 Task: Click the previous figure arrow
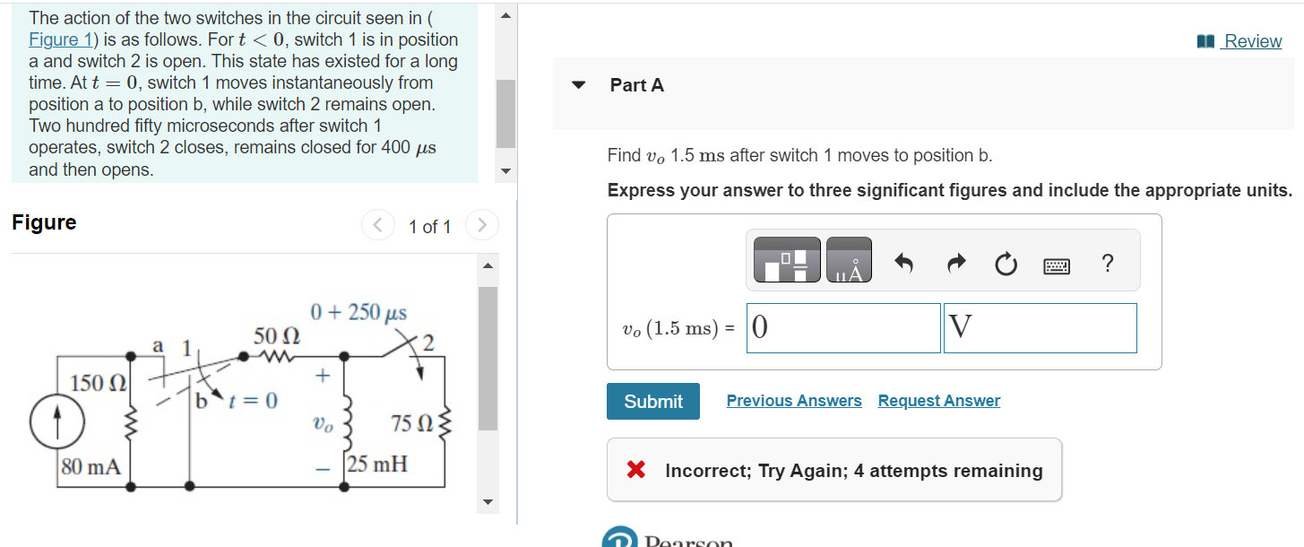[377, 225]
